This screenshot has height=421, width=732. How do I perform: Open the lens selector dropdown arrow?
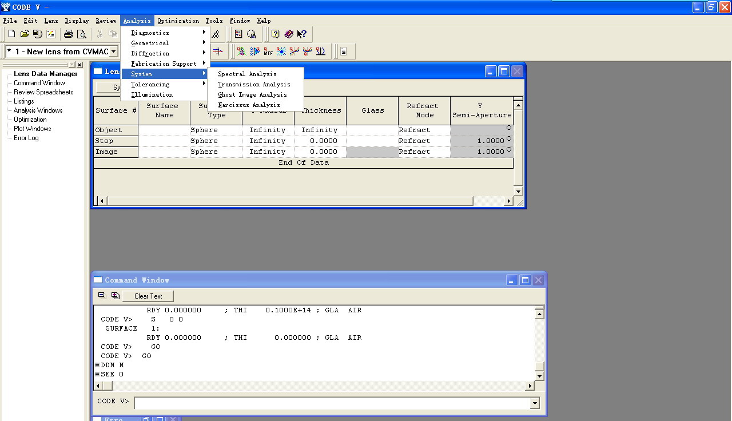point(113,51)
